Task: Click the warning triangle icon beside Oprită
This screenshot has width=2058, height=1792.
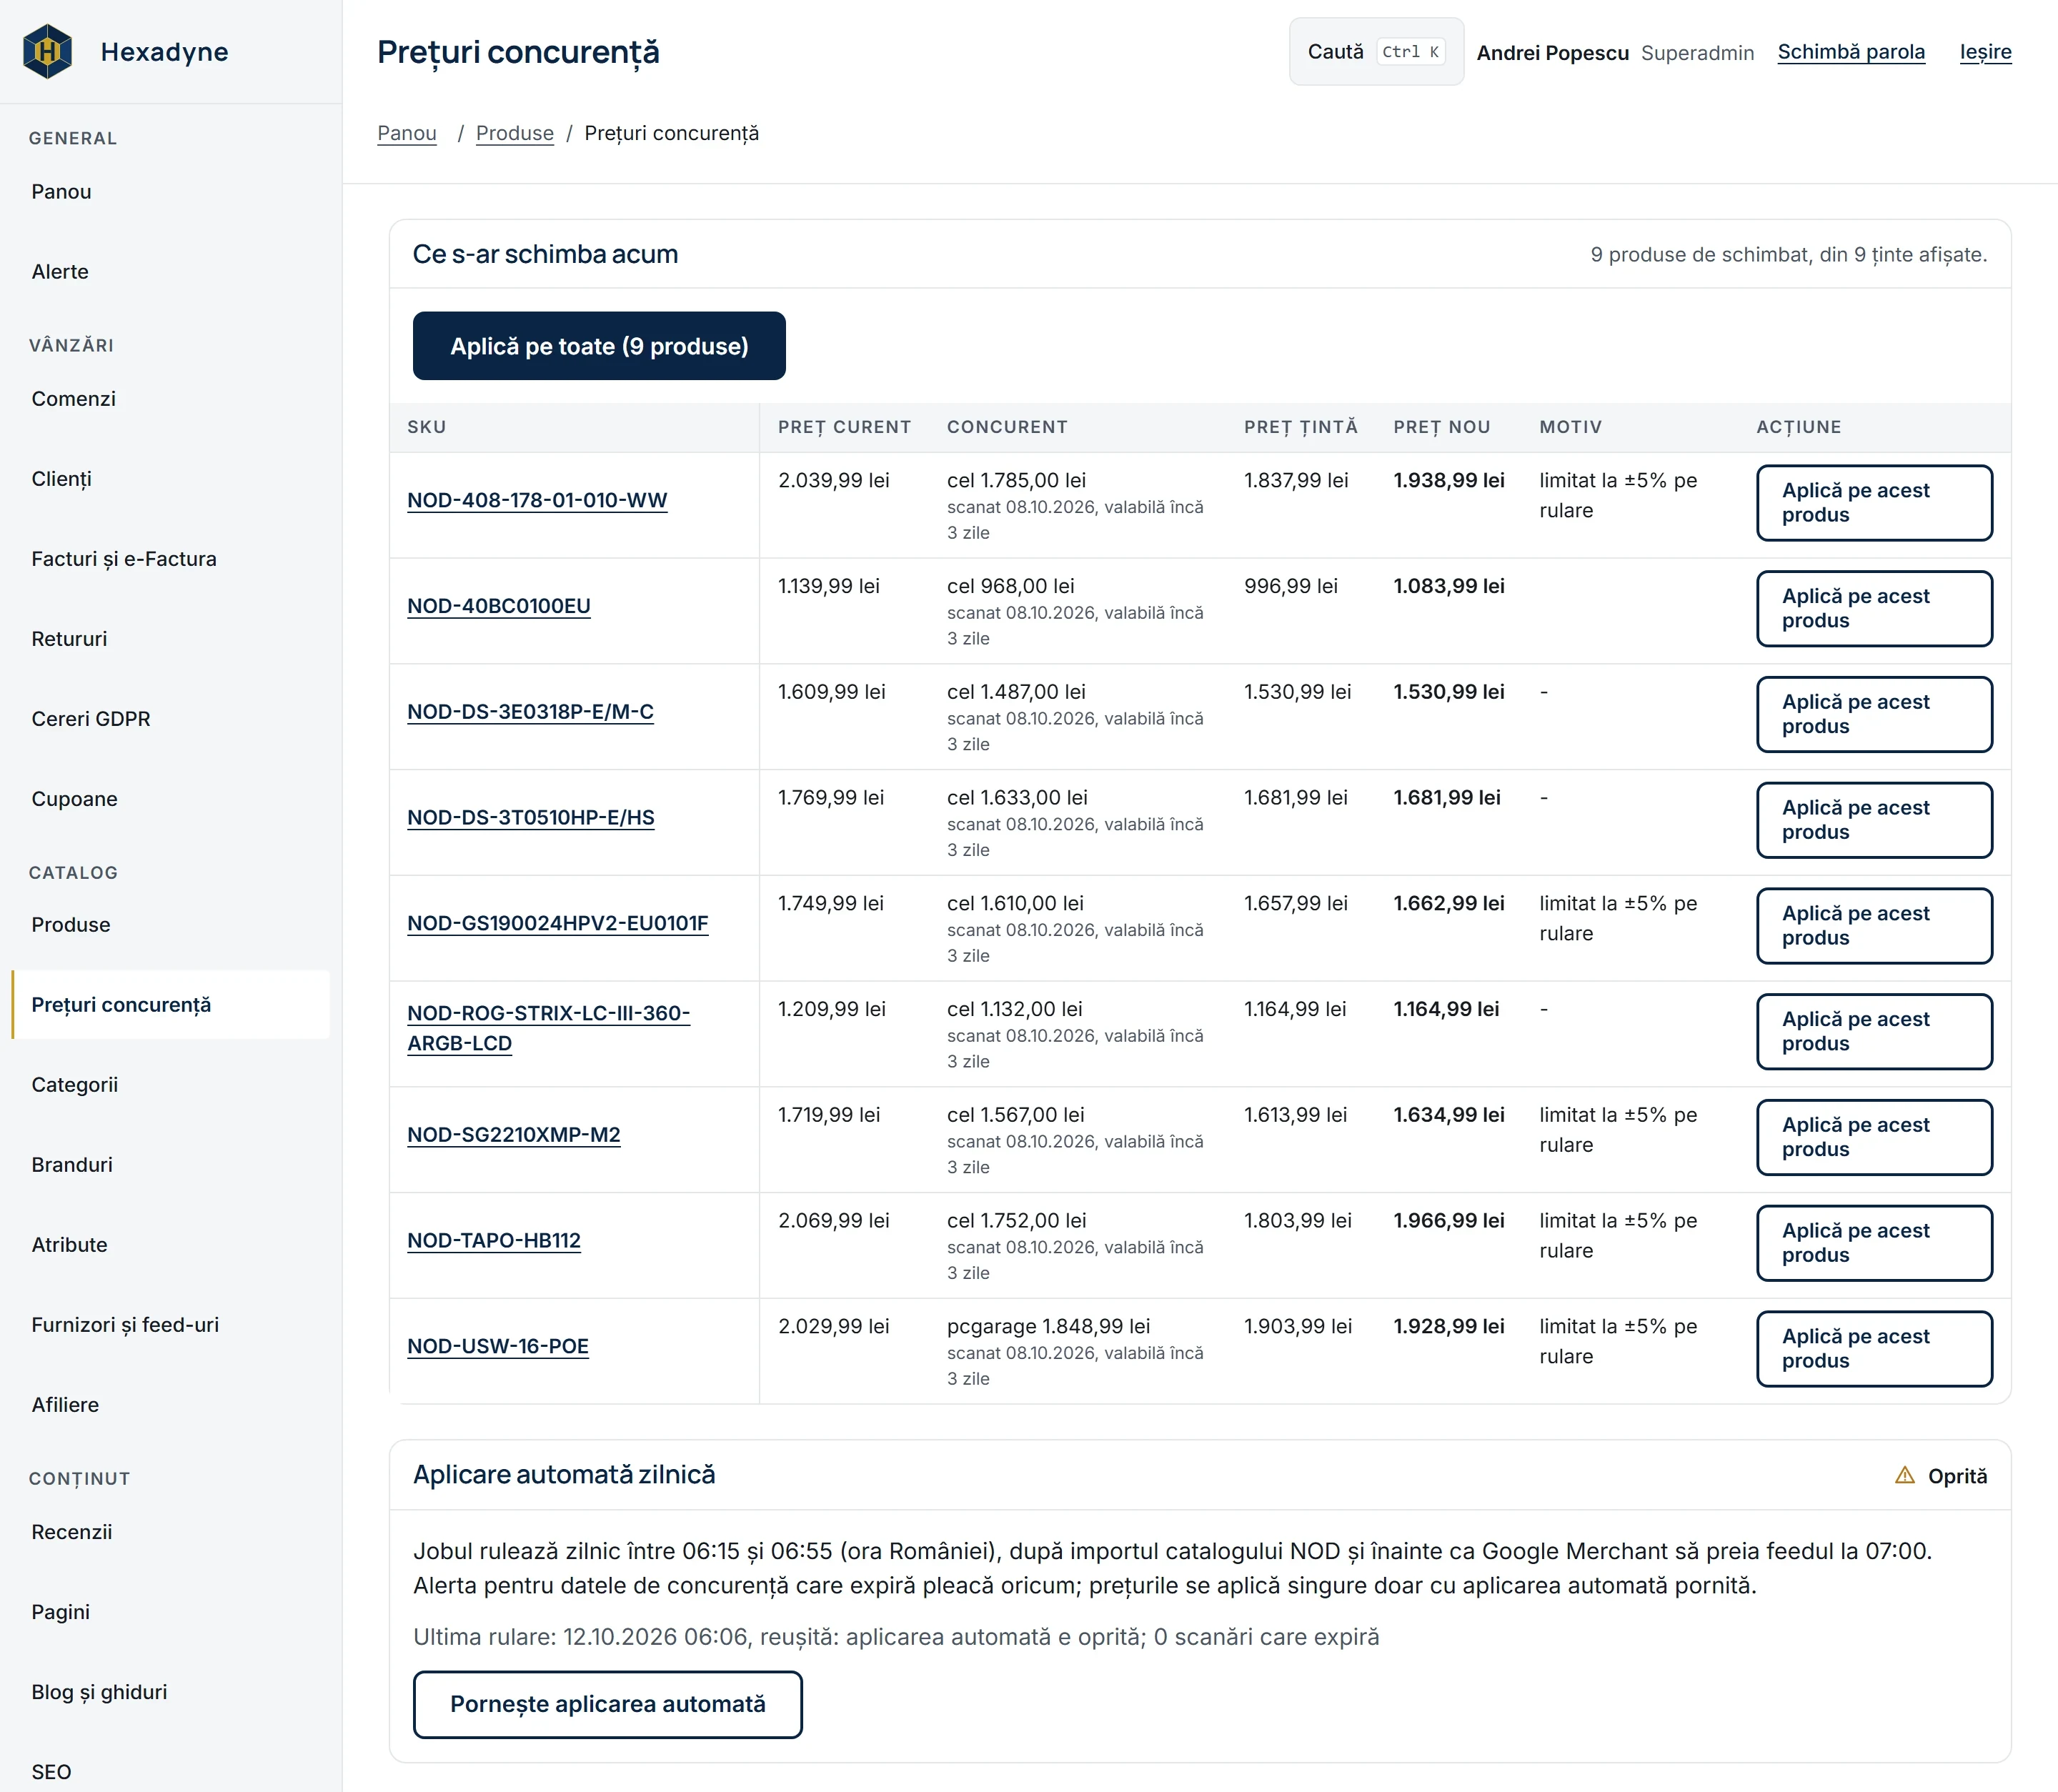Action: [1904, 1475]
